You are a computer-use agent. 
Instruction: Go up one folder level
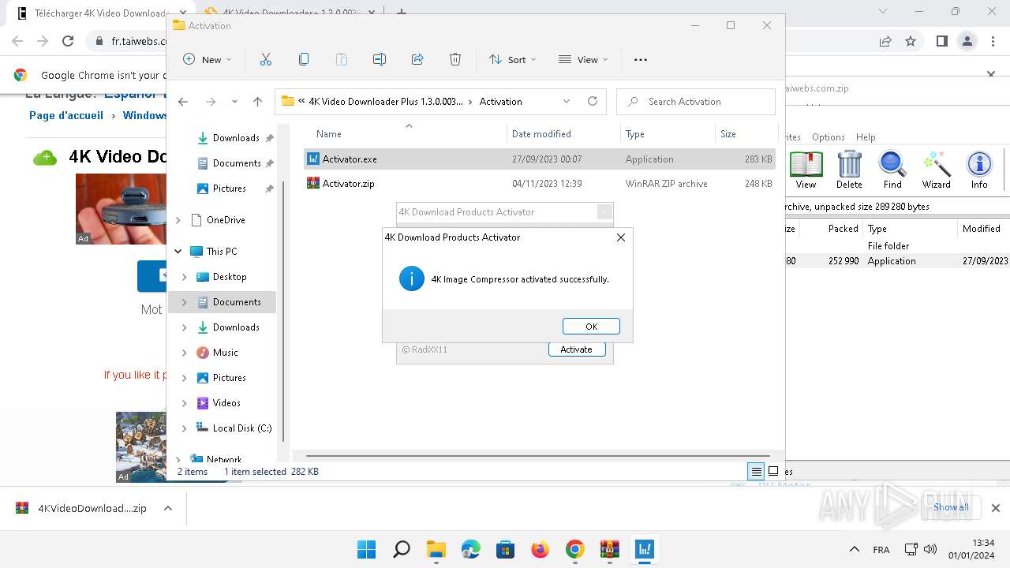pyautogui.click(x=257, y=101)
